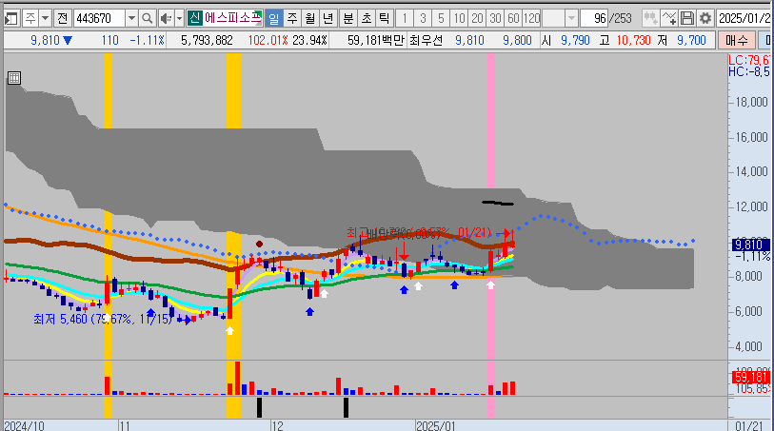Select the 1 interval button

[405, 19]
